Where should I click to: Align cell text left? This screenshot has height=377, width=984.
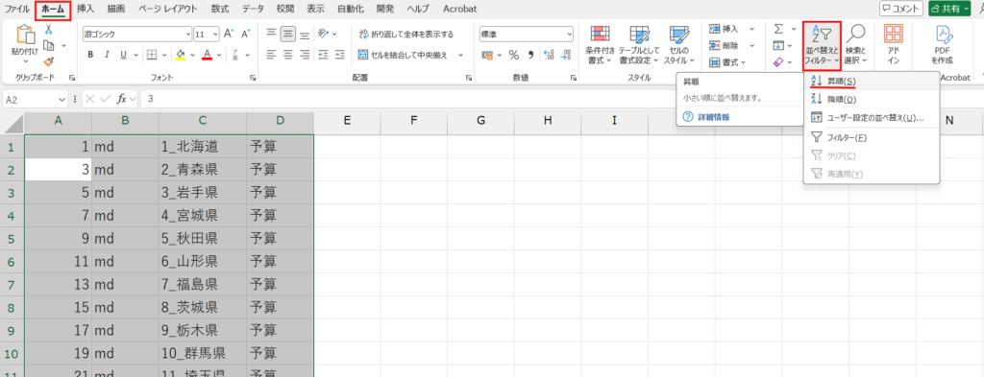[271, 55]
